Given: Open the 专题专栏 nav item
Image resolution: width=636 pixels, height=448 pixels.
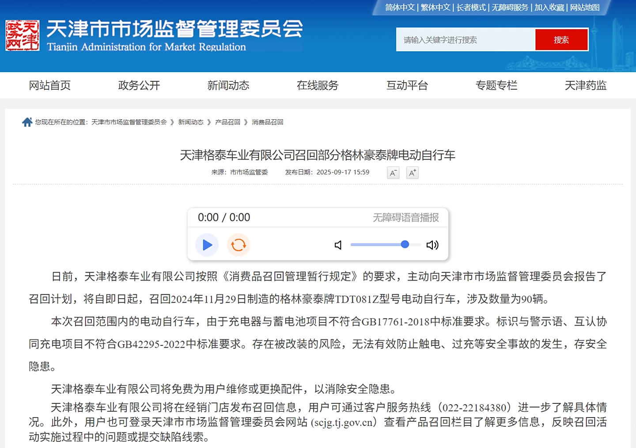Looking at the screenshot, I should [496, 85].
